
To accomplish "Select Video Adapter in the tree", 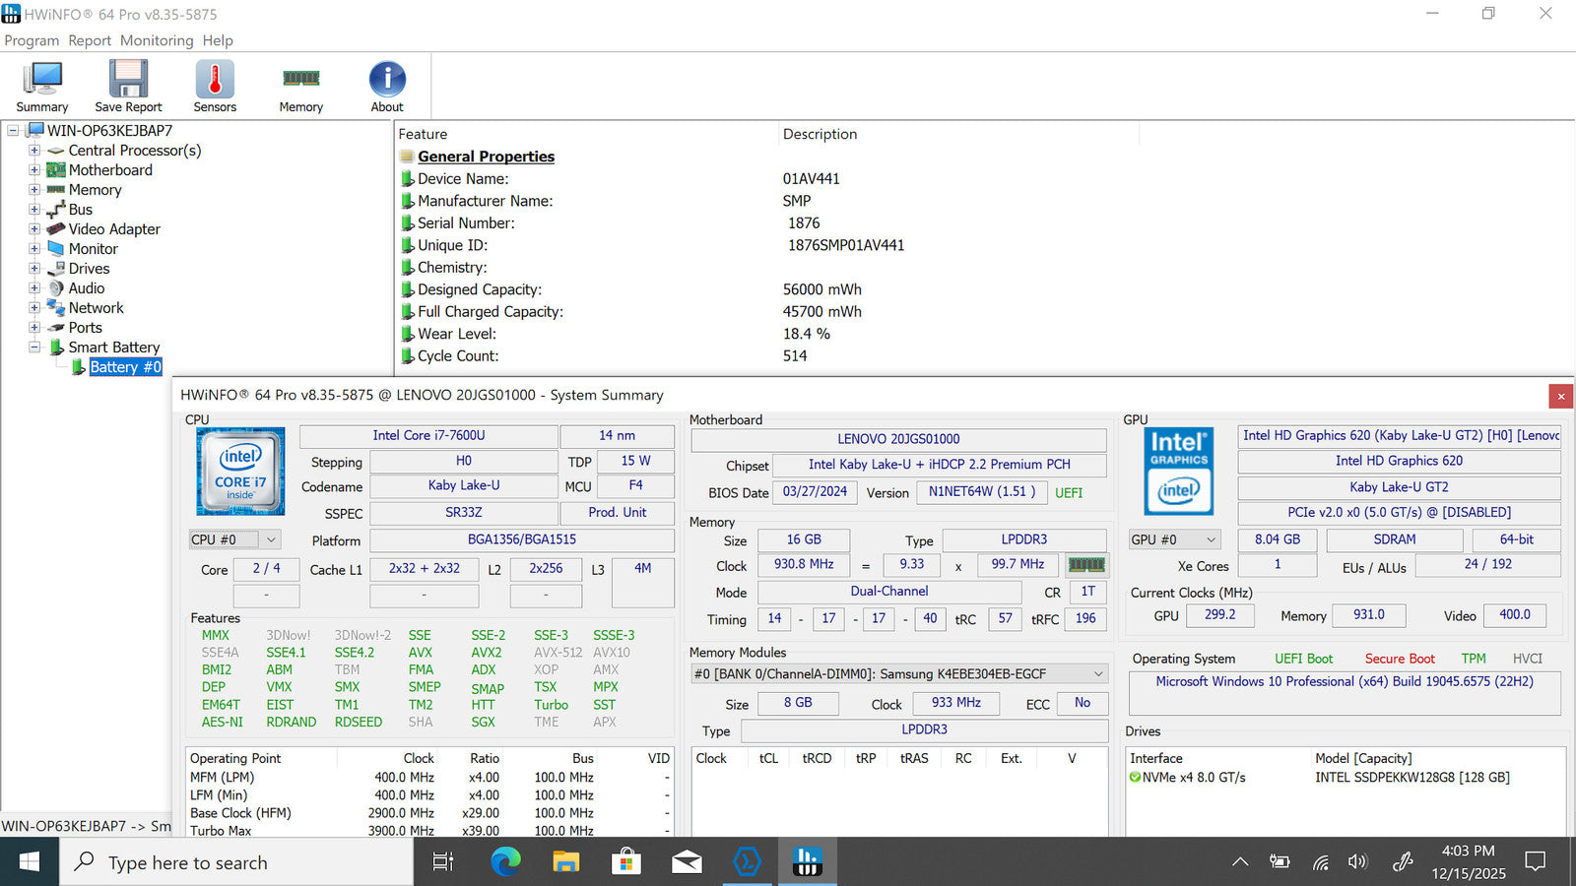I will click(114, 229).
